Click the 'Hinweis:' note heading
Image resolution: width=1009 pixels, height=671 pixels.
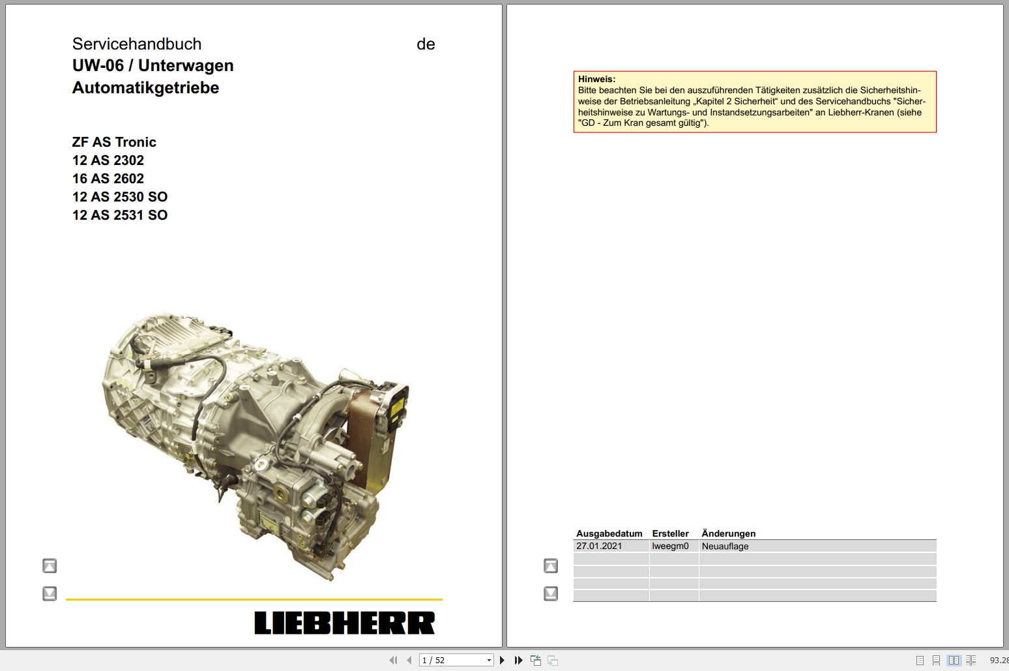[x=596, y=79]
